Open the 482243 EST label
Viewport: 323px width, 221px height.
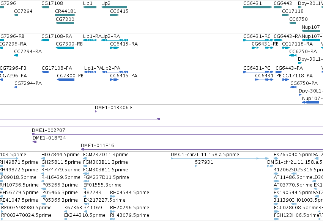tap(93, 193)
